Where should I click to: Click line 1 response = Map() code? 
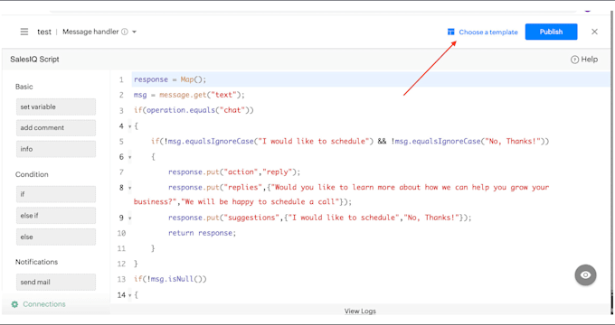(170, 79)
